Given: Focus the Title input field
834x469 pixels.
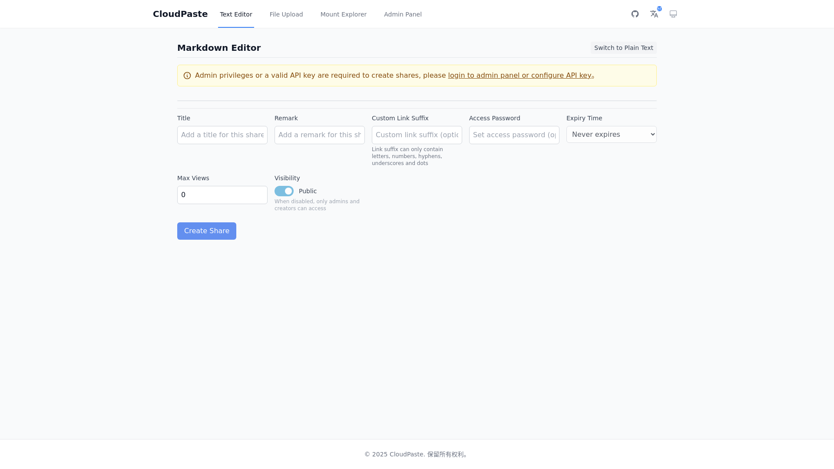Looking at the screenshot, I should pos(222,135).
